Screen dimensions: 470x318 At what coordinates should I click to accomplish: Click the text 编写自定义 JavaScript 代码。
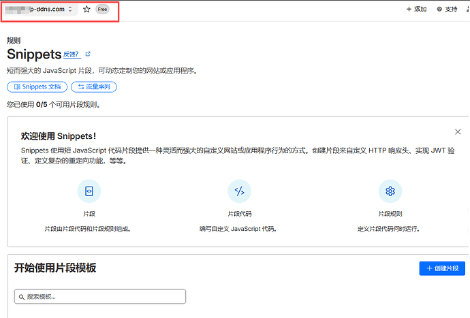[x=238, y=229]
